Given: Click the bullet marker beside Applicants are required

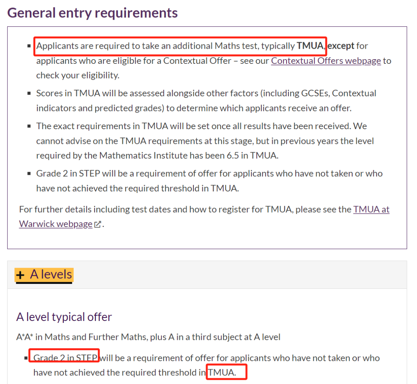Looking at the screenshot, I should pos(29,46).
